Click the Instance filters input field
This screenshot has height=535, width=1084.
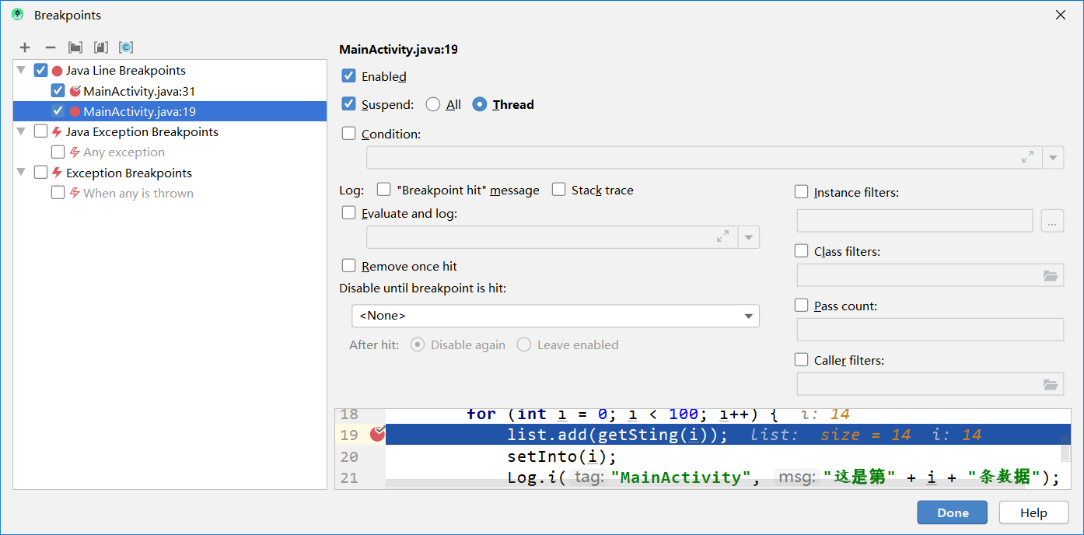click(x=914, y=221)
